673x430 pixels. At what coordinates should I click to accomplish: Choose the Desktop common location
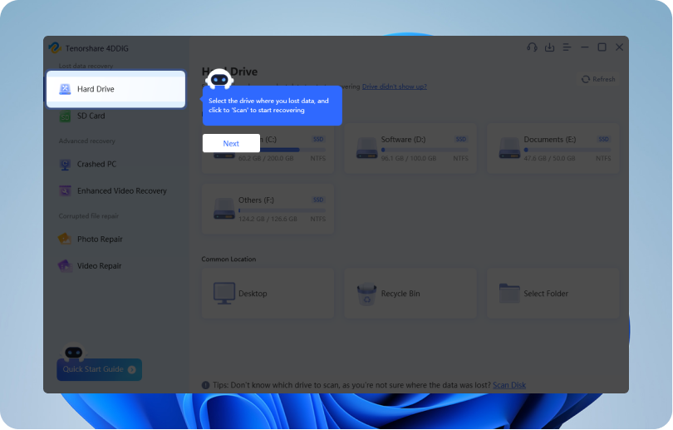(x=268, y=294)
